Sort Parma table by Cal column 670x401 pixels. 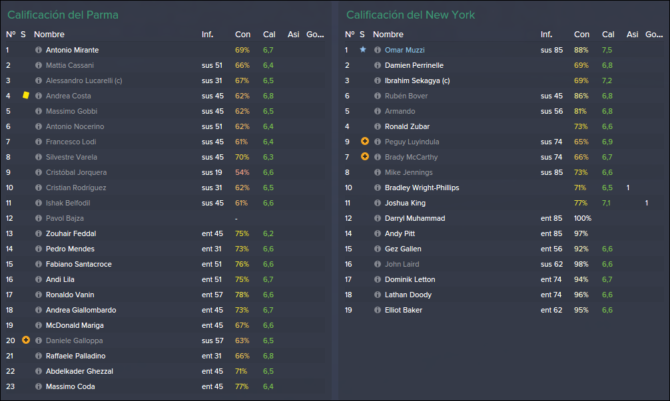[x=269, y=35]
